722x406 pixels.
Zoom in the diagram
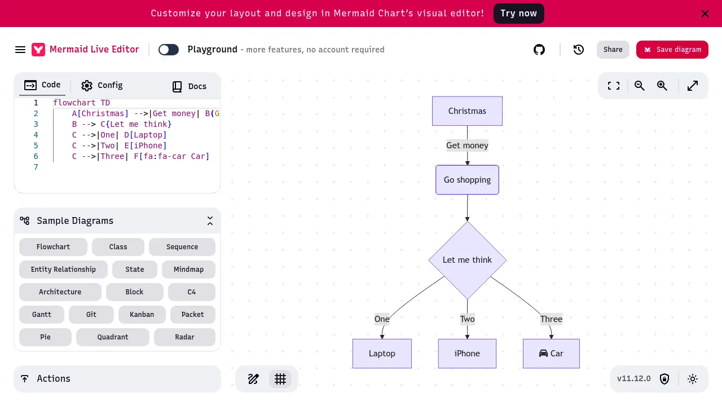click(x=662, y=86)
